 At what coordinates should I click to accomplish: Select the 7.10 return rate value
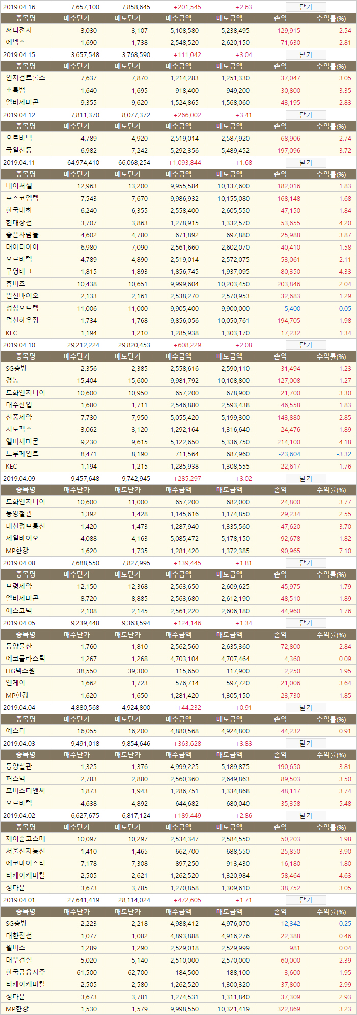click(345, 551)
